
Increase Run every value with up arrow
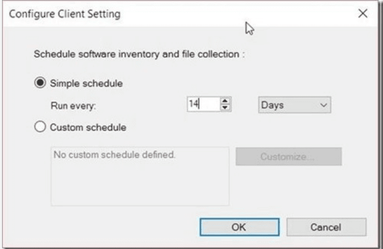coord(226,102)
